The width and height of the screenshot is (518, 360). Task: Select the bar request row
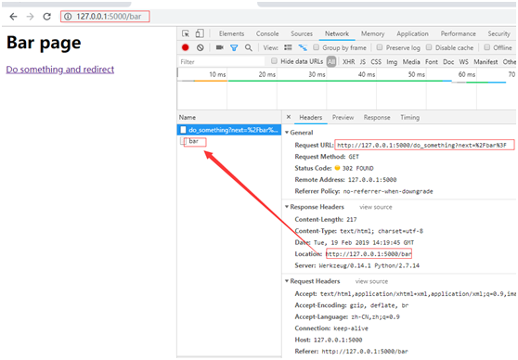point(229,141)
